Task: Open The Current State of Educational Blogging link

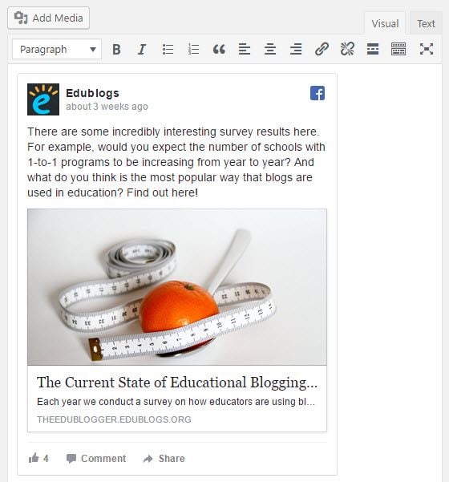Action: (x=177, y=383)
